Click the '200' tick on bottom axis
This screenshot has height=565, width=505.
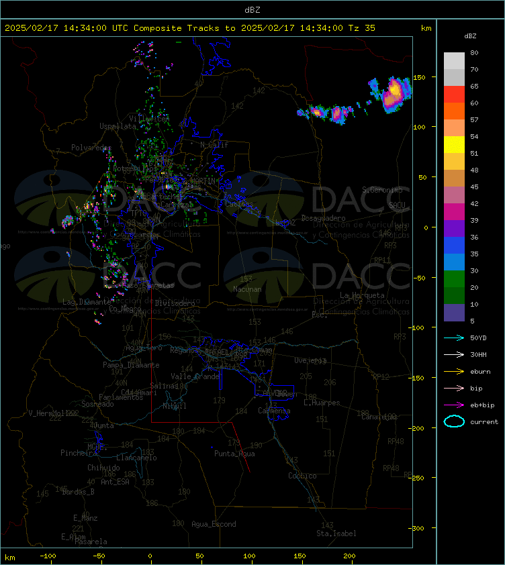click(x=349, y=556)
